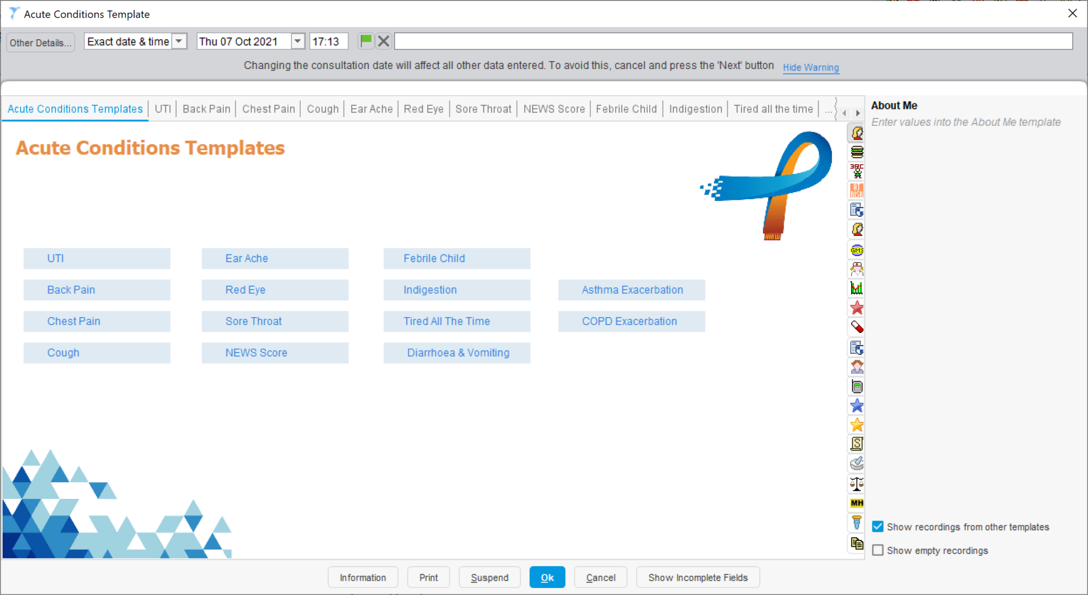Click the Hide Warning link
Image resolution: width=1088 pixels, height=595 pixels.
[811, 67]
